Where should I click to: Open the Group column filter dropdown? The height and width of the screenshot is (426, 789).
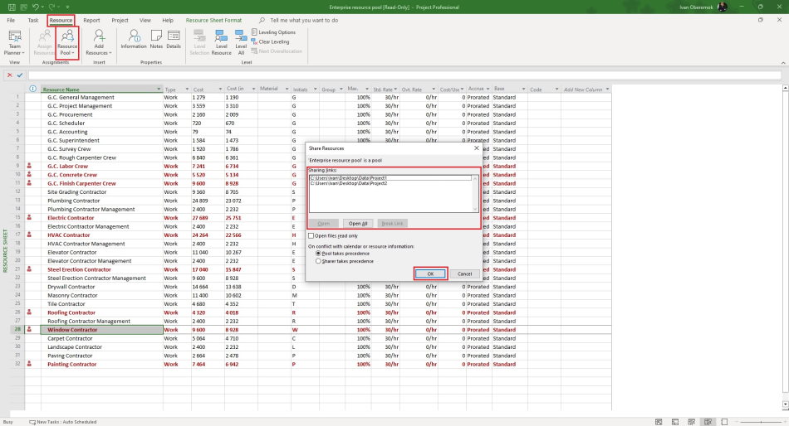point(341,89)
